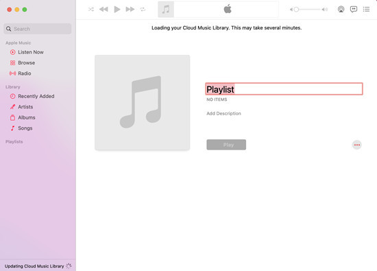
Task: Click the Browse grid icon
Action: click(x=13, y=63)
